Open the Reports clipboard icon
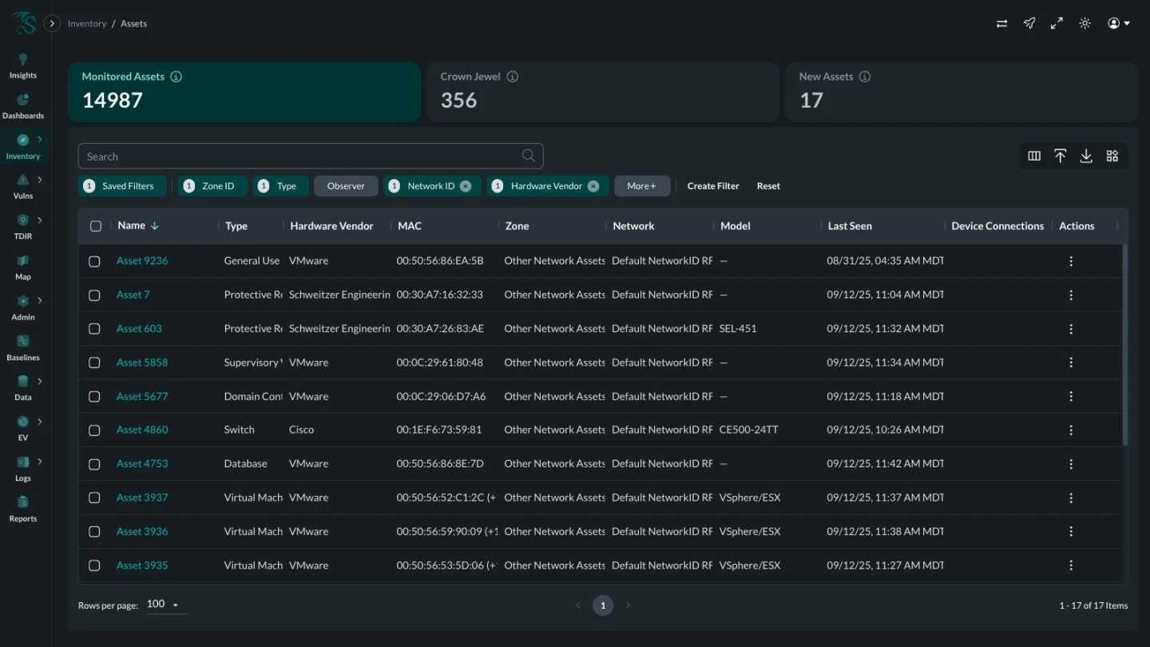The image size is (1150, 647). coord(22,503)
